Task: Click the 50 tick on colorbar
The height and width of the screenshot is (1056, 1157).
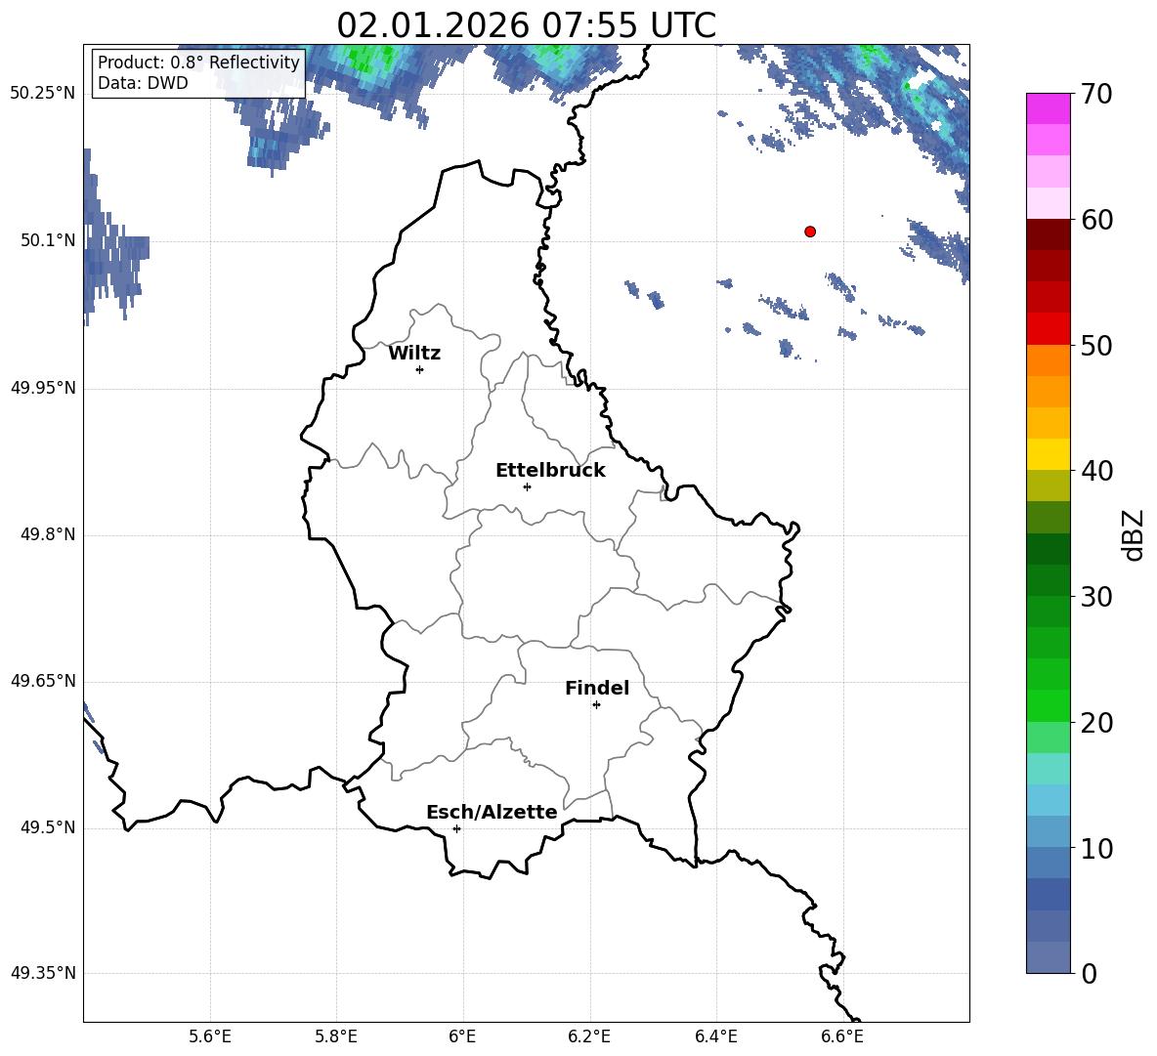Action: pyautogui.click(x=1096, y=345)
